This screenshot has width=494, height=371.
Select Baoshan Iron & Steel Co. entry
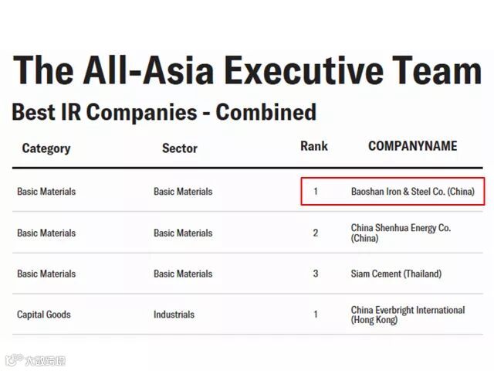point(413,191)
